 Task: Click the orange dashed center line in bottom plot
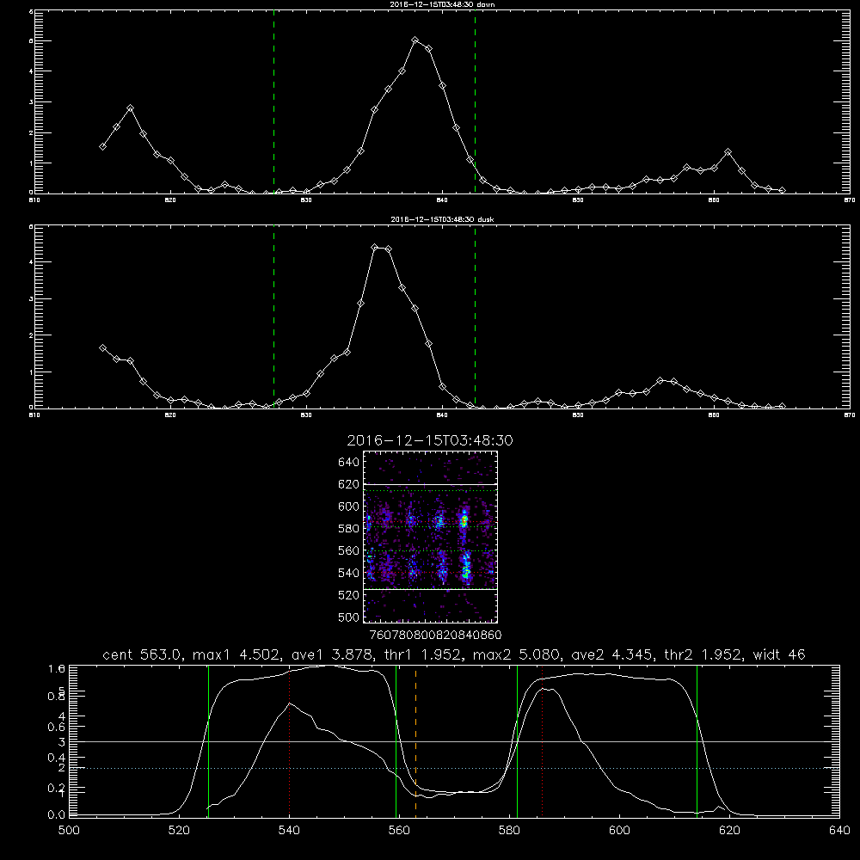pos(415,741)
